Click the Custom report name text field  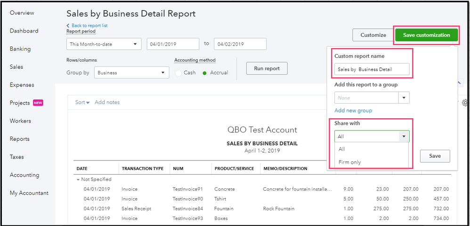click(x=372, y=69)
